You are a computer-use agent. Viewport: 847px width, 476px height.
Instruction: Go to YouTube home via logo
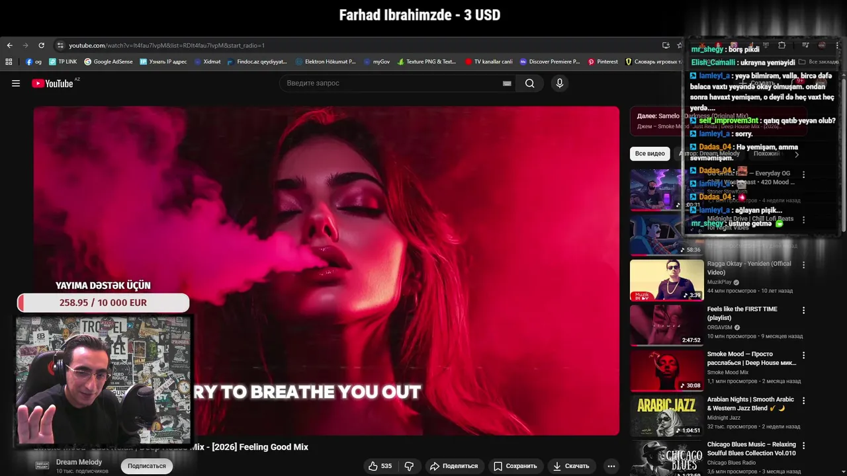click(53, 83)
